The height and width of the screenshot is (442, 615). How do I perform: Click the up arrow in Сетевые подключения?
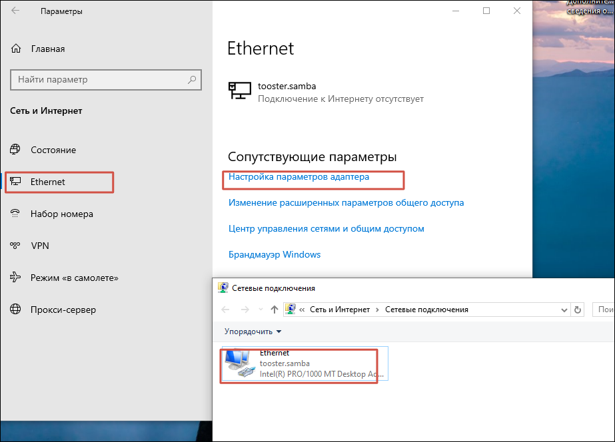(275, 310)
